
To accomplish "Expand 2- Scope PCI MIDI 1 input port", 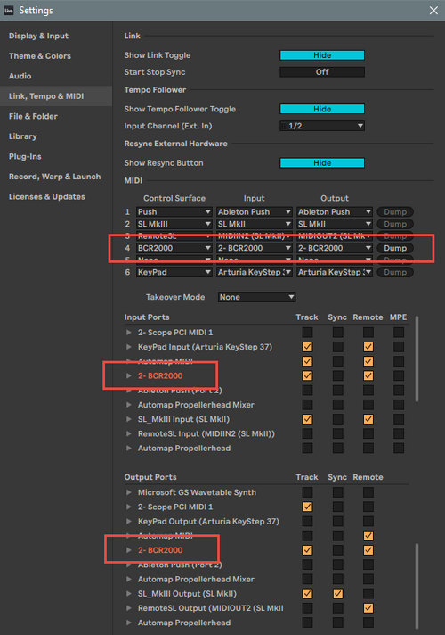I will coord(129,333).
